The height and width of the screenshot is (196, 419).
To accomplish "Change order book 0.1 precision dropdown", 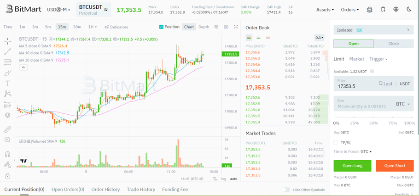I will (x=320, y=38).
